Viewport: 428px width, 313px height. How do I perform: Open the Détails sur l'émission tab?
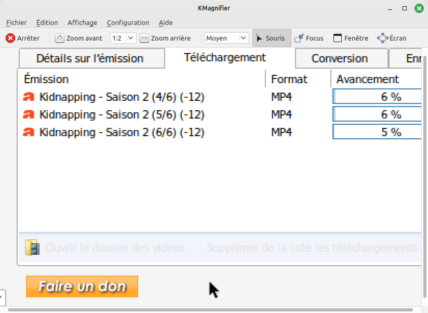pyautogui.click(x=90, y=58)
